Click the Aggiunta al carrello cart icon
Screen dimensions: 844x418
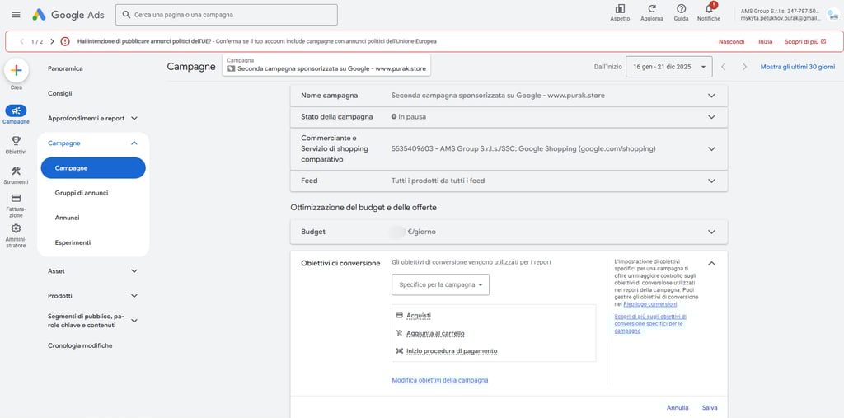pos(400,333)
